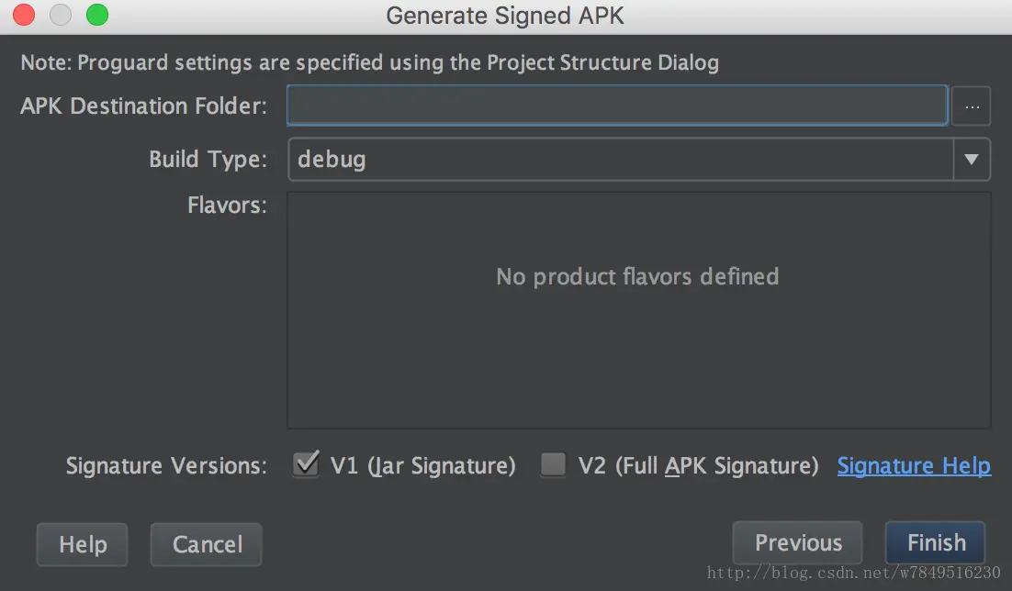Expand the Build Type dropdown arrow
The width and height of the screenshot is (1012, 591).
(972, 160)
